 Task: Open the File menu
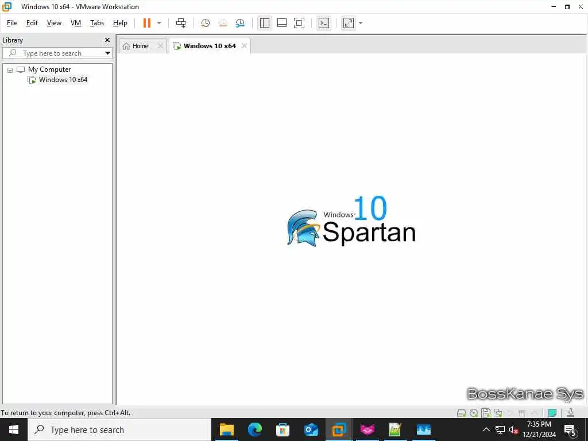[x=12, y=23]
